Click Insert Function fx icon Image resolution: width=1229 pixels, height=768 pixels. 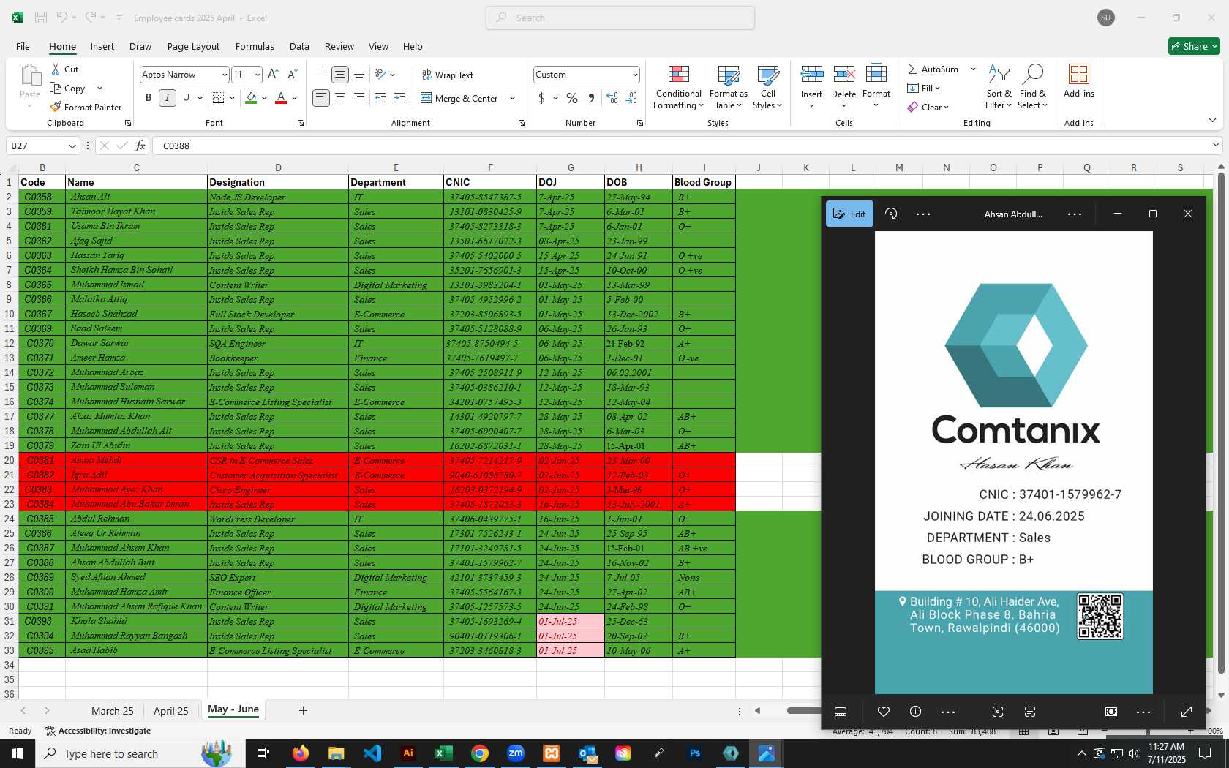point(140,146)
